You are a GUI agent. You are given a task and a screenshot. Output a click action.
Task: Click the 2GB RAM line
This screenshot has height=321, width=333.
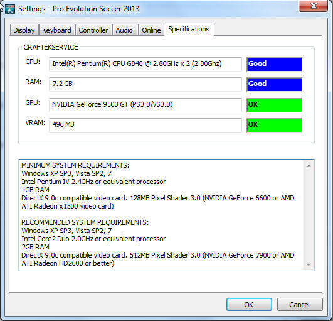tap(36, 247)
